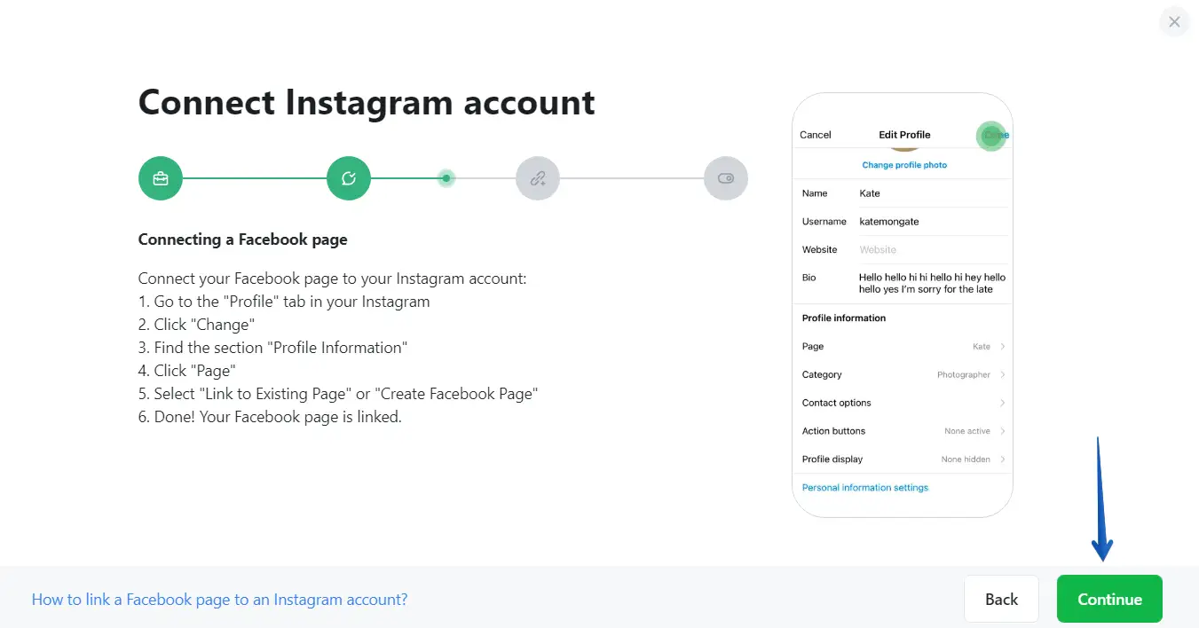Click the Website input field

(x=930, y=250)
